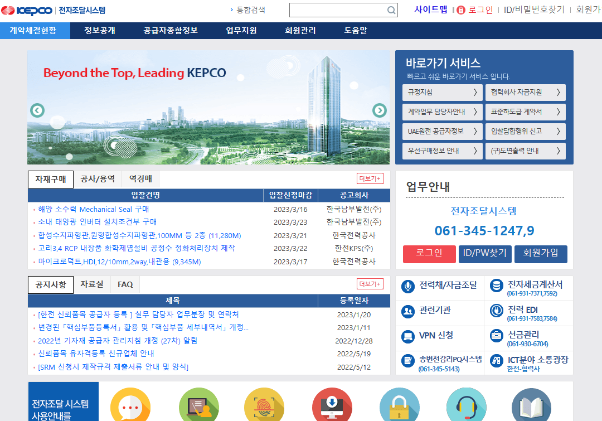602x421 pixels.
Task: Open 규정지침 shortcut
Action: [x=442, y=92]
